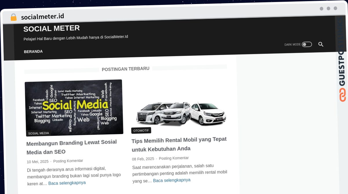This screenshot has width=348, height=194.
Task: Open the rental cars thumbnail image
Action: 181,114
